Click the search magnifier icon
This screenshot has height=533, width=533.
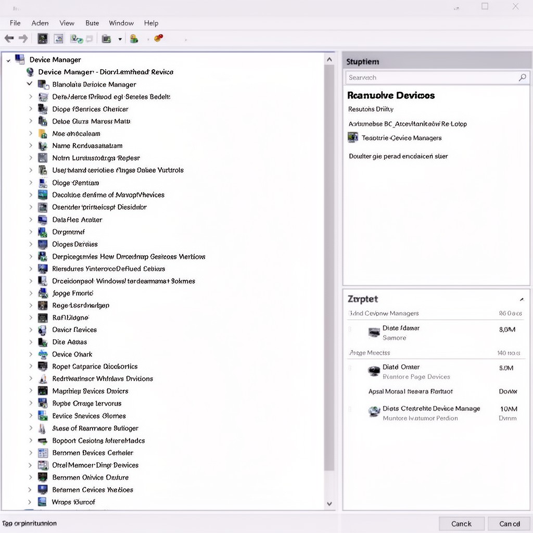coord(522,78)
